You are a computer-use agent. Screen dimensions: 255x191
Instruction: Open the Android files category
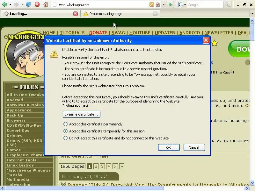coord(15,100)
